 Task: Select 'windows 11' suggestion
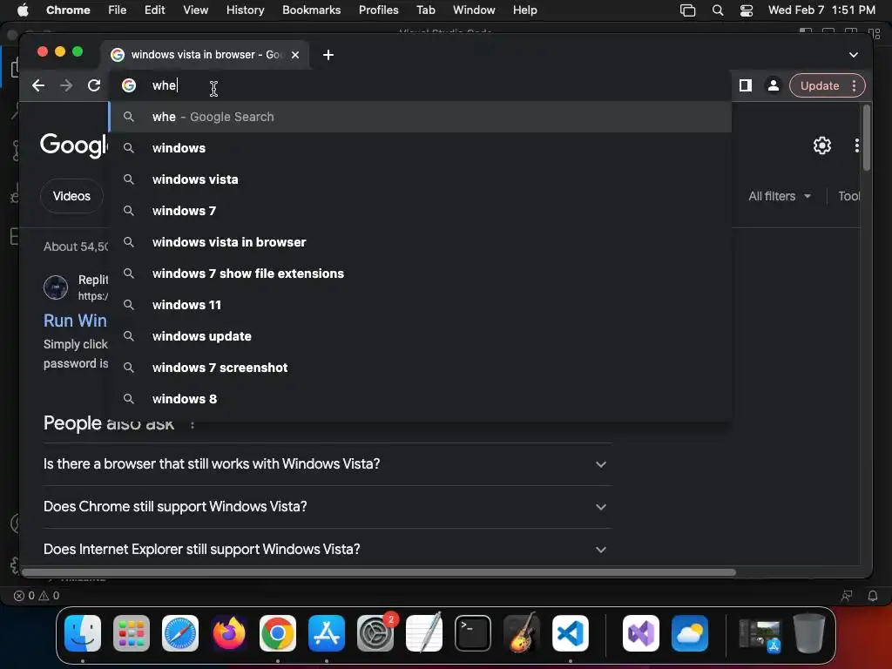pyautogui.click(x=420, y=304)
